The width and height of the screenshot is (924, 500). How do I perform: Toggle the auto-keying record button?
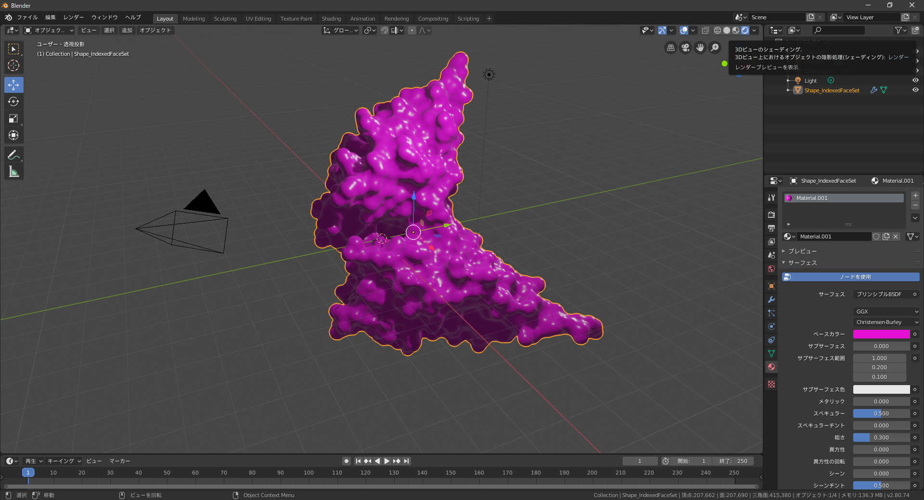point(346,461)
